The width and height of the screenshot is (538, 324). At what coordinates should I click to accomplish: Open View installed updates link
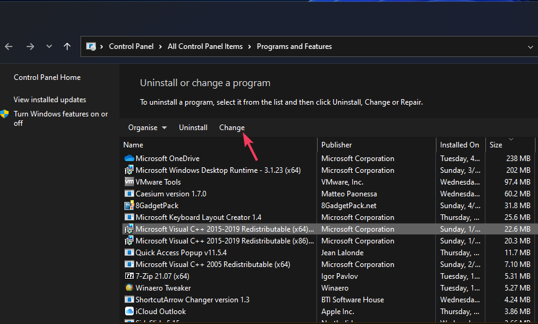[50, 100]
